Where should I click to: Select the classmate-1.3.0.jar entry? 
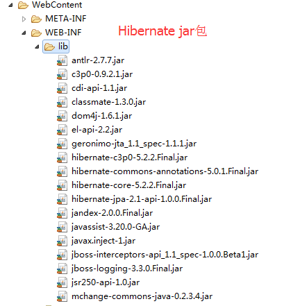click(x=108, y=102)
